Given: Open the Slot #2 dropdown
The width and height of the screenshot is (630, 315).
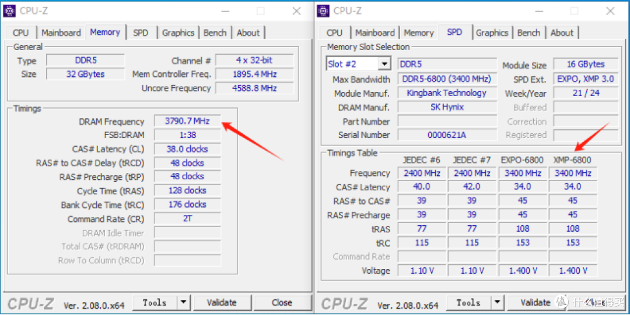Looking at the screenshot, I should 384,64.
